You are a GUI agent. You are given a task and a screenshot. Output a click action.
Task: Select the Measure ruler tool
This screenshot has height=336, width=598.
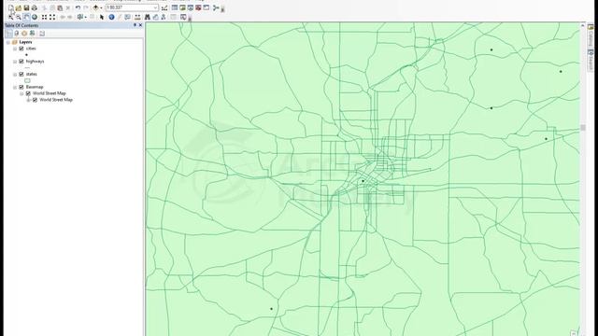pos(137,17)
